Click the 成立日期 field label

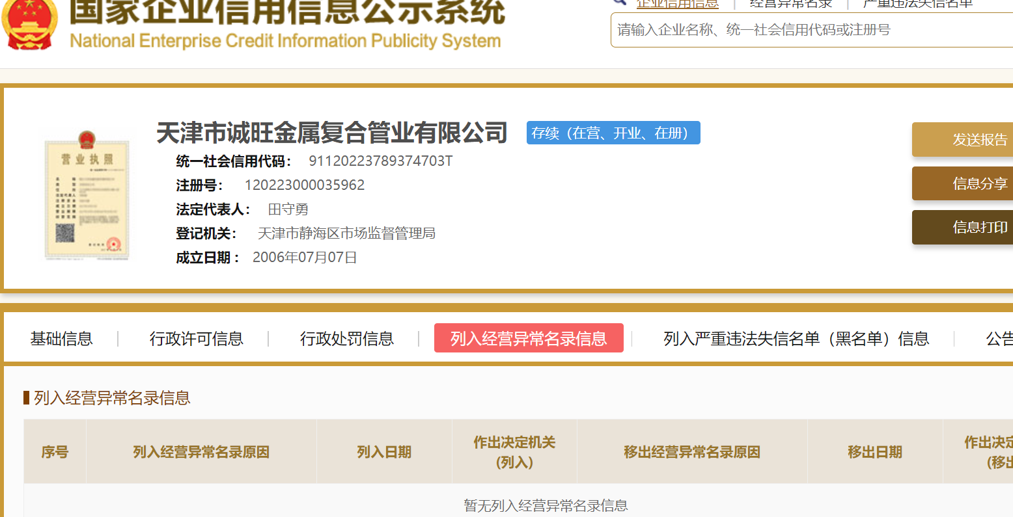click(208, 258)
